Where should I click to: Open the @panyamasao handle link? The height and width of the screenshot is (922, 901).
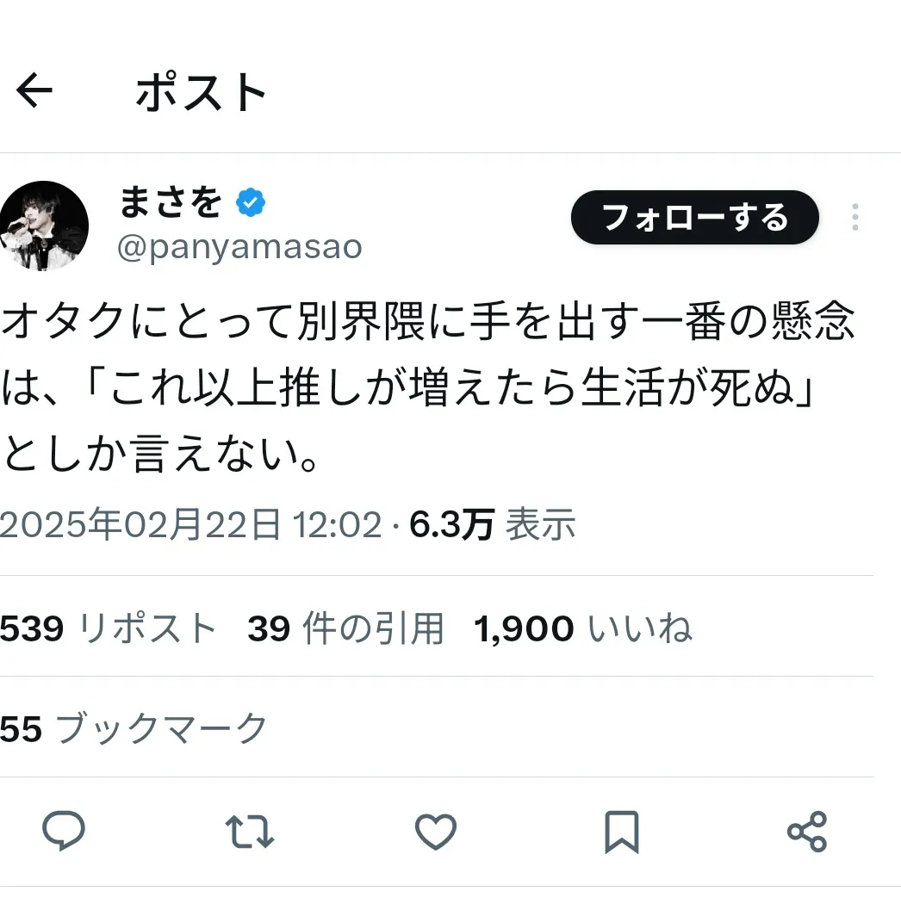pos(239,248)
